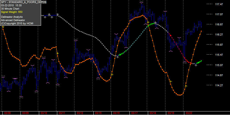Click the 117.47 price level label
The image size is (230, 115).
[219, 4]
